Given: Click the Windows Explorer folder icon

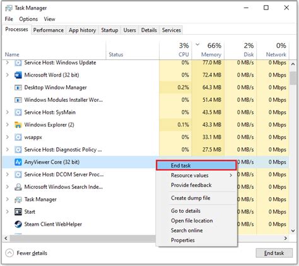Looking at the screenshot, I should (18, 124).
